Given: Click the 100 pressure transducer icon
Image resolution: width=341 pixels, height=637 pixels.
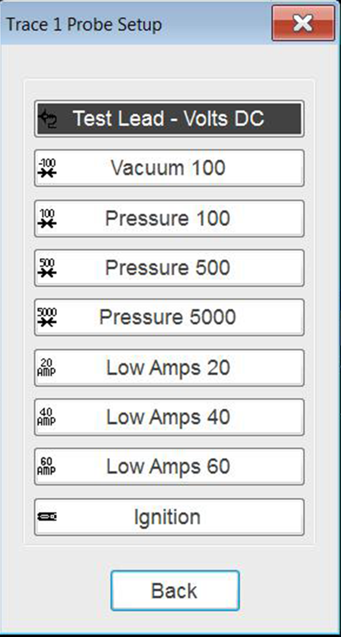Looking at the screenshot, I should pos(47,218).
